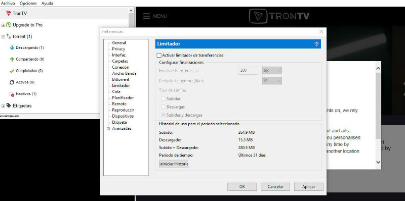Screen dimensions: 405x201
Task: Click the green Compartiendo up-arrow icon
Action: click(12, 59)
